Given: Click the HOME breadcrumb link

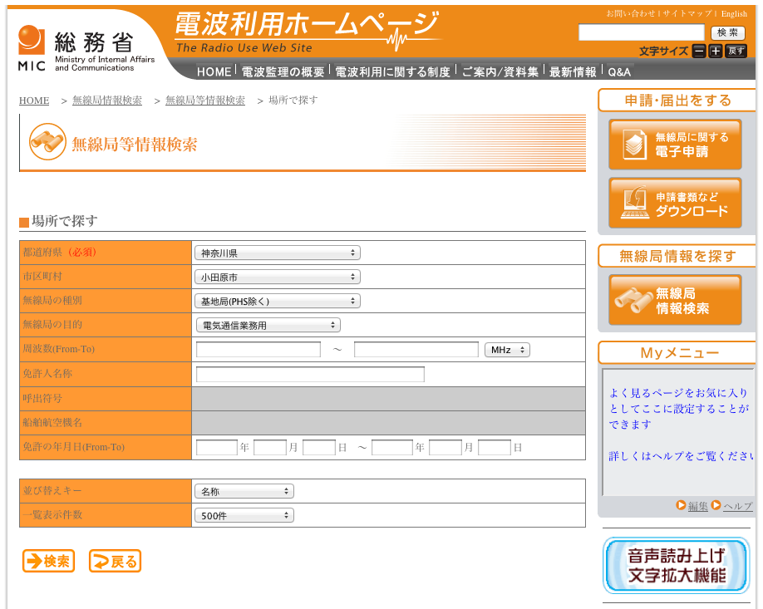Looking at the screenshot, I should tap(34, 101).
